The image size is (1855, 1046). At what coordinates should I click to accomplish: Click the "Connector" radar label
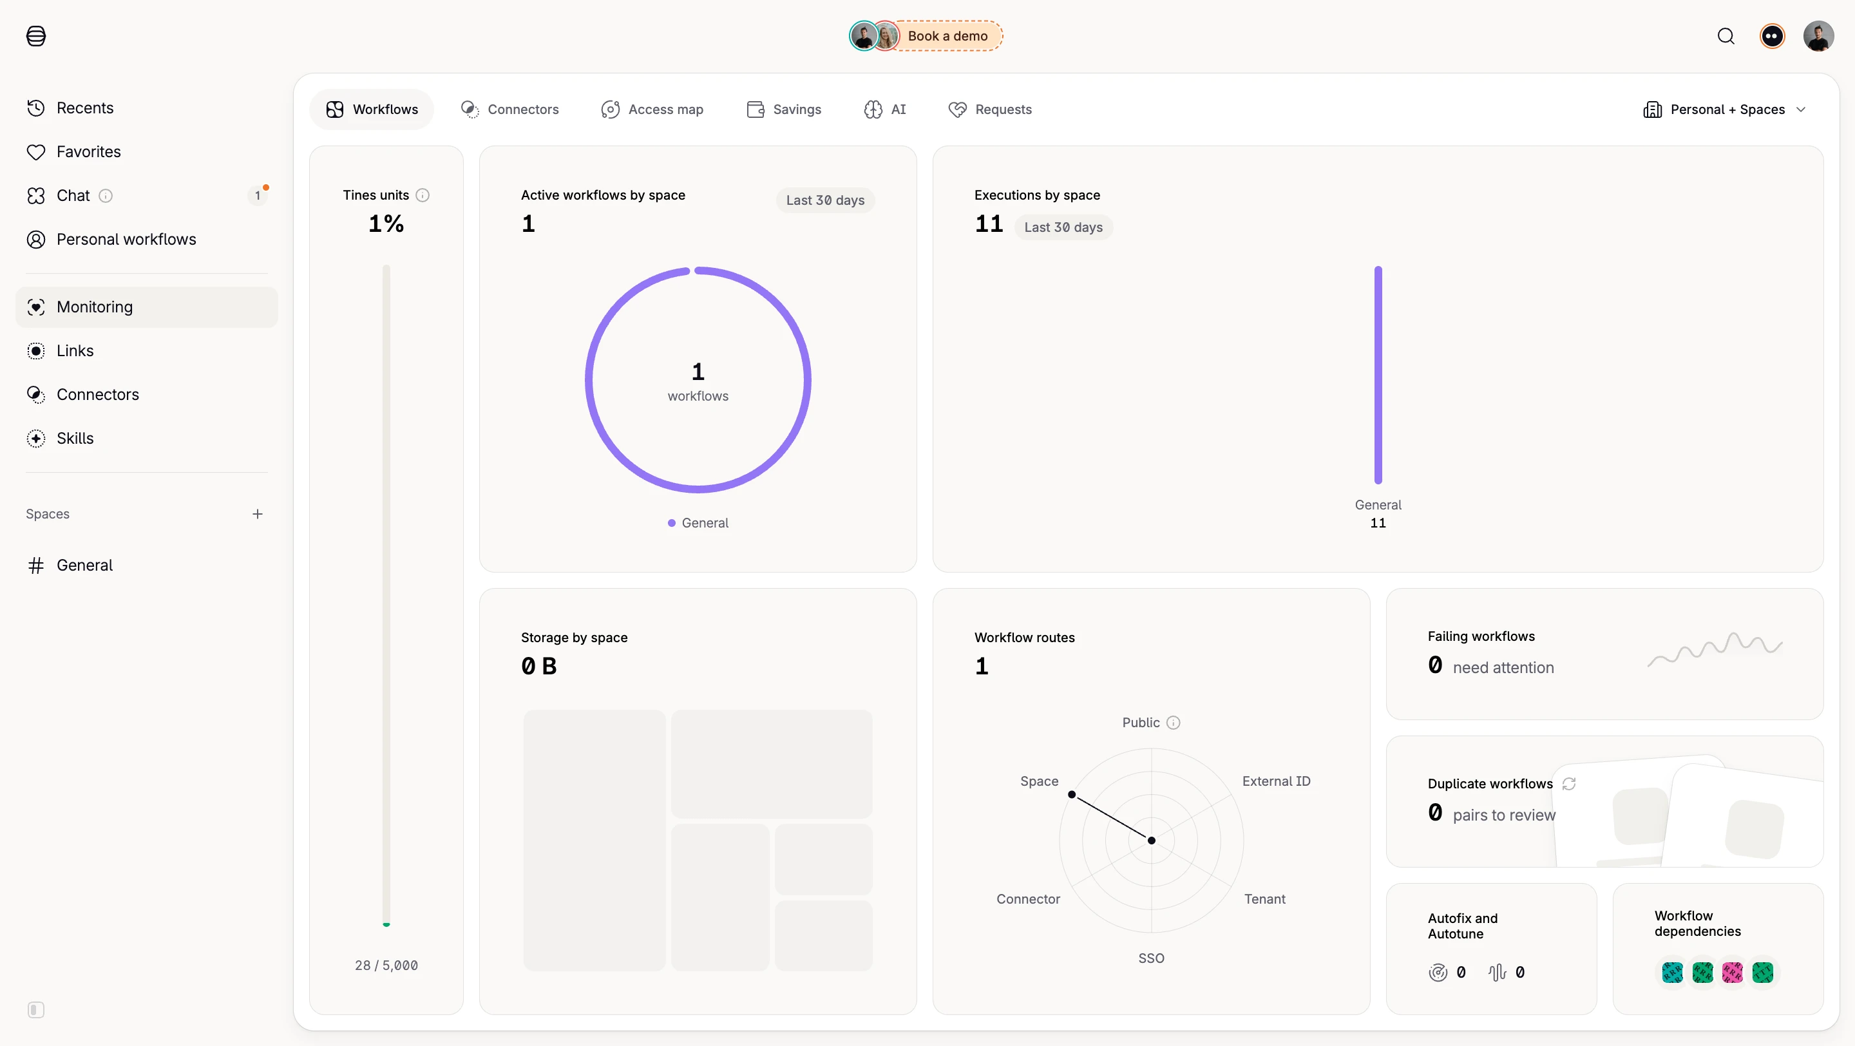1027,900
